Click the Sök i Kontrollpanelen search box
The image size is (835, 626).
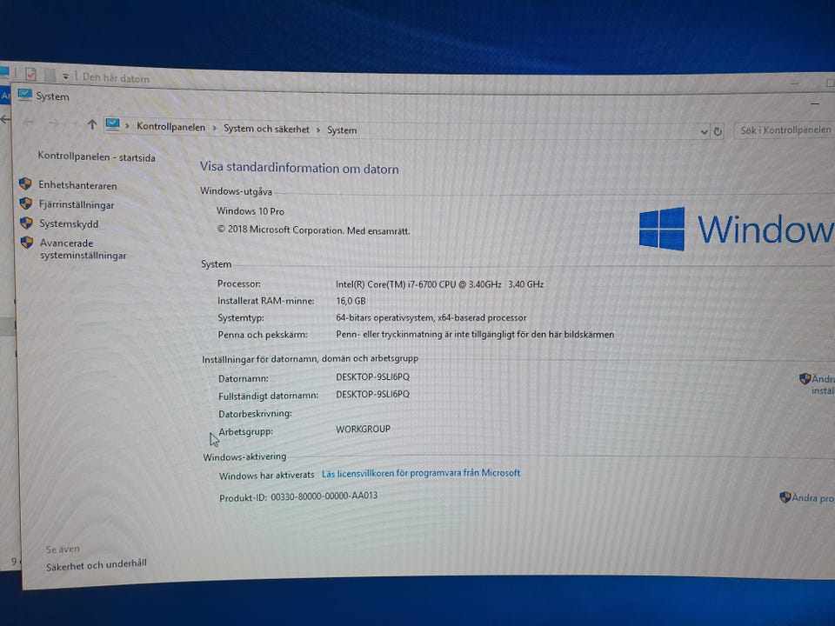coord(785,130)
